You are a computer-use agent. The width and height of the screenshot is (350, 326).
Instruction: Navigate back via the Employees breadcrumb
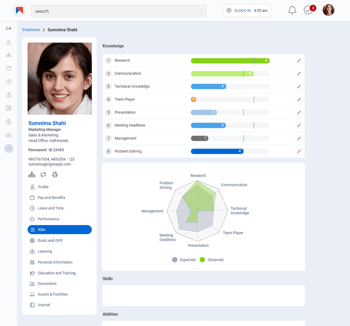pos(31,29)
